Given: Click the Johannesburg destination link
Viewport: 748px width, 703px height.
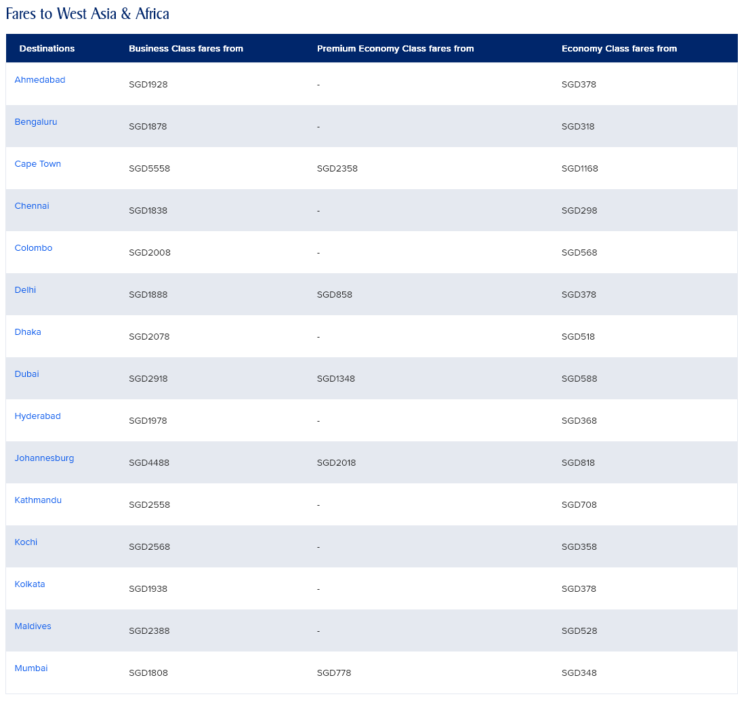Looking at the screenshot, I should [45, 458].
